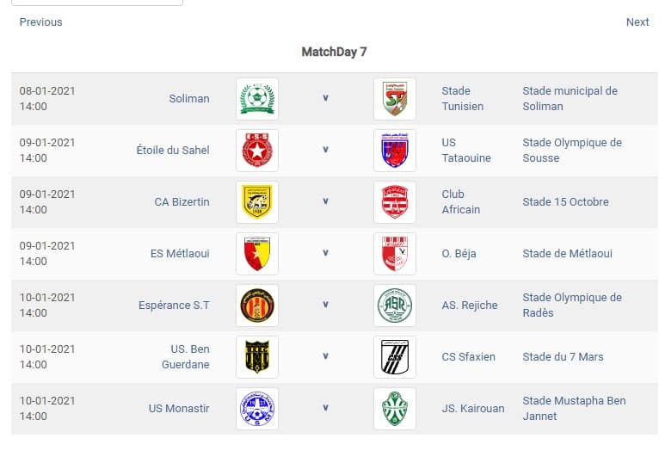Click the v separator in US Monastir match
This screenshot has width=665, height=463.
coord(326,408)
